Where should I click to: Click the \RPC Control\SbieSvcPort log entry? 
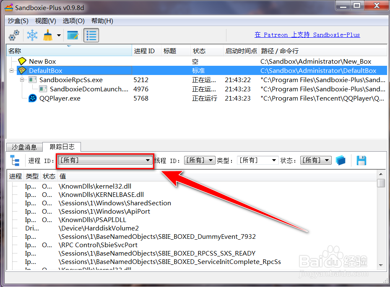[98, 245]
